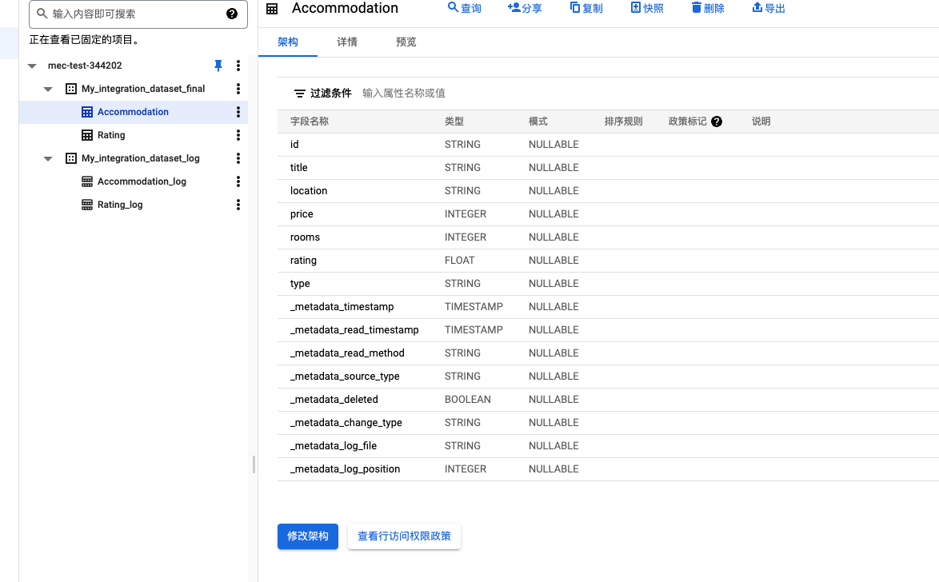Click FLOAT type of rating row

[459, 261]
